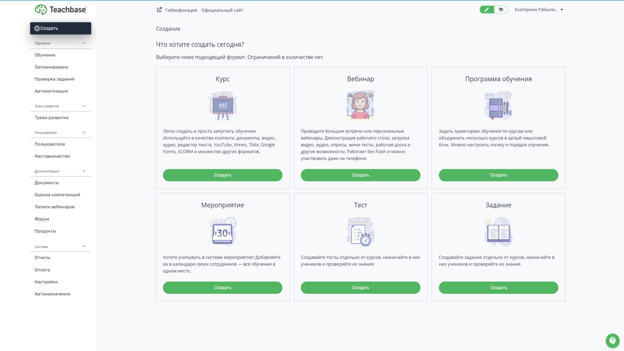Collapse the Обучение sidebar section
The height and width of the screenshot is (351, 624).
click(84, 43)
